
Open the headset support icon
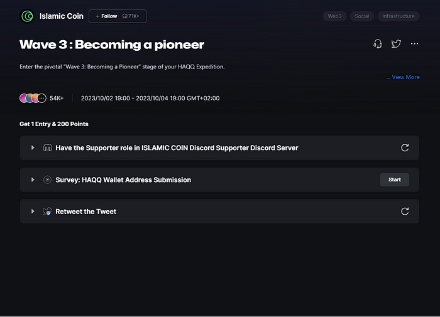[x=378, y=44]
